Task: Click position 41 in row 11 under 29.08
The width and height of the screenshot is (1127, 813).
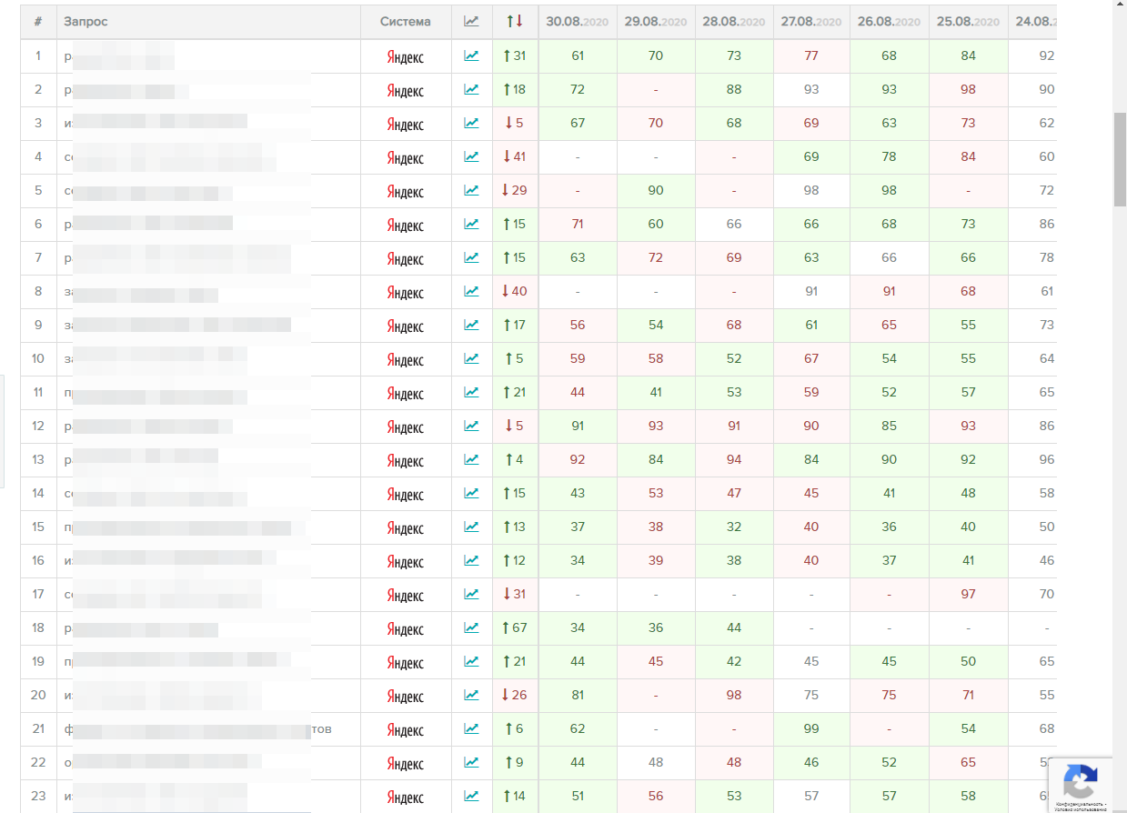Action: tap(656, 392)
